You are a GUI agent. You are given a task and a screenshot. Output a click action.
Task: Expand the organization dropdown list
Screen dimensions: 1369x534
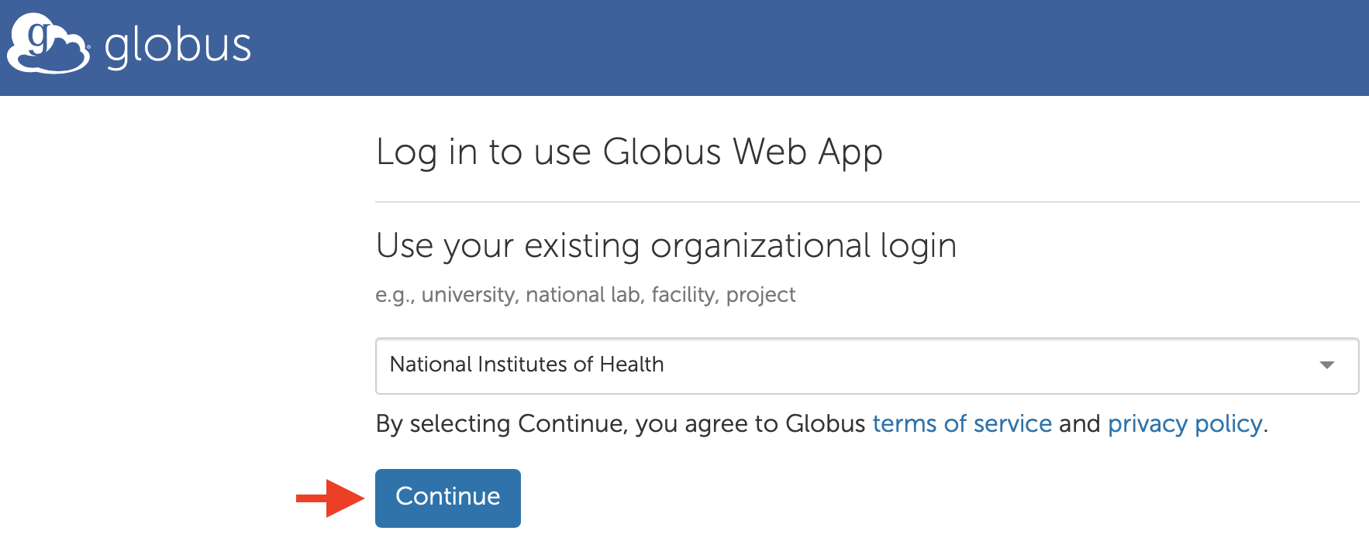click(x=866, y=365)
